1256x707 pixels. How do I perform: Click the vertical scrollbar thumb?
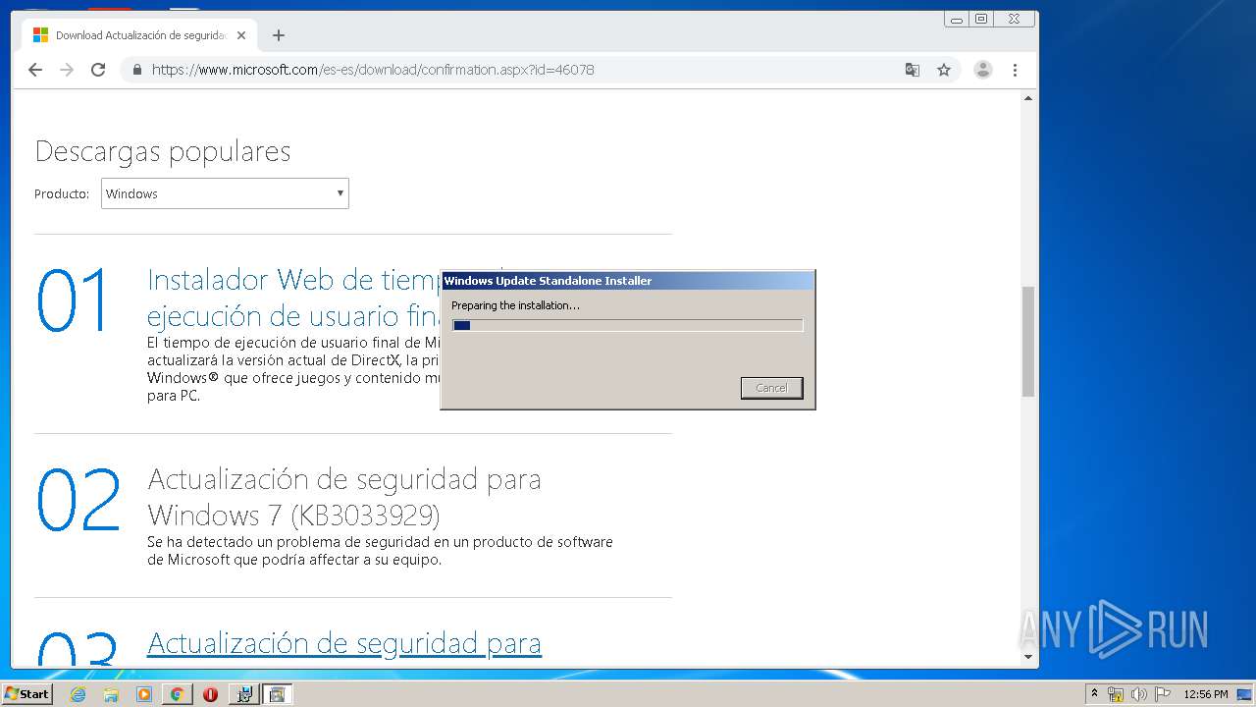(1028, 342)
